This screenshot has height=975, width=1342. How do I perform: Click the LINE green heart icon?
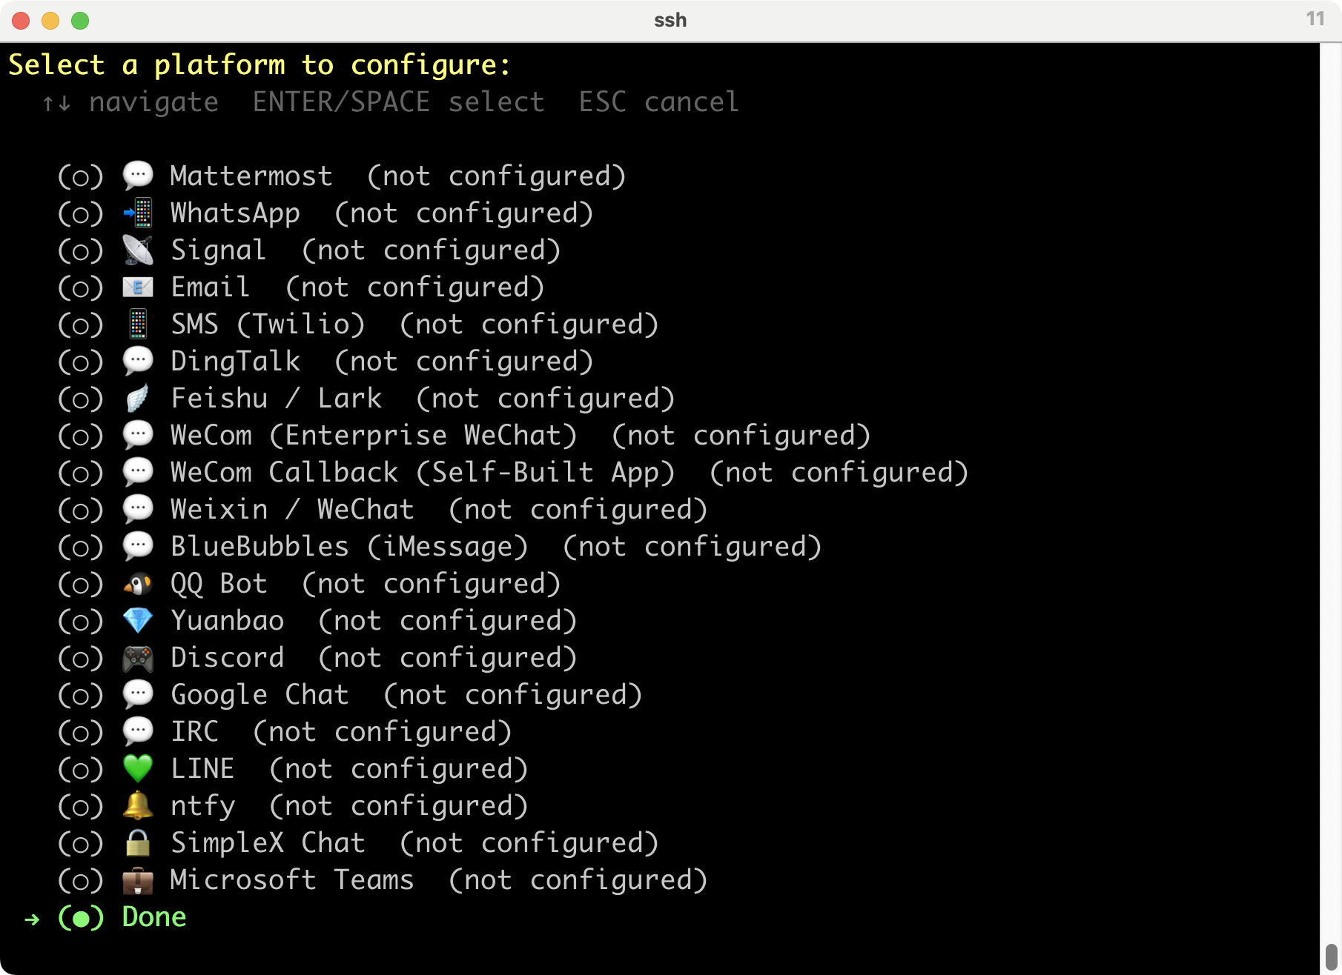138,768
